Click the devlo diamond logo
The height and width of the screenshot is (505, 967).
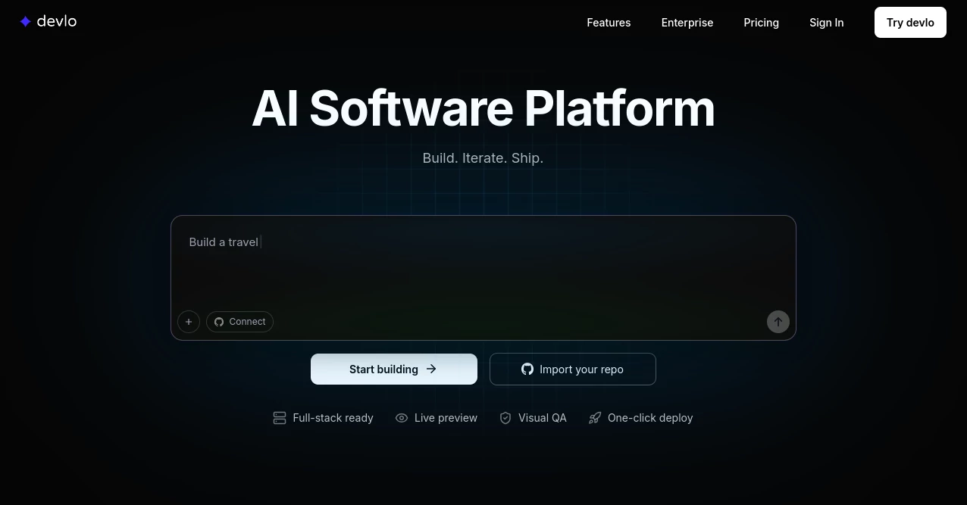(27, 21)
